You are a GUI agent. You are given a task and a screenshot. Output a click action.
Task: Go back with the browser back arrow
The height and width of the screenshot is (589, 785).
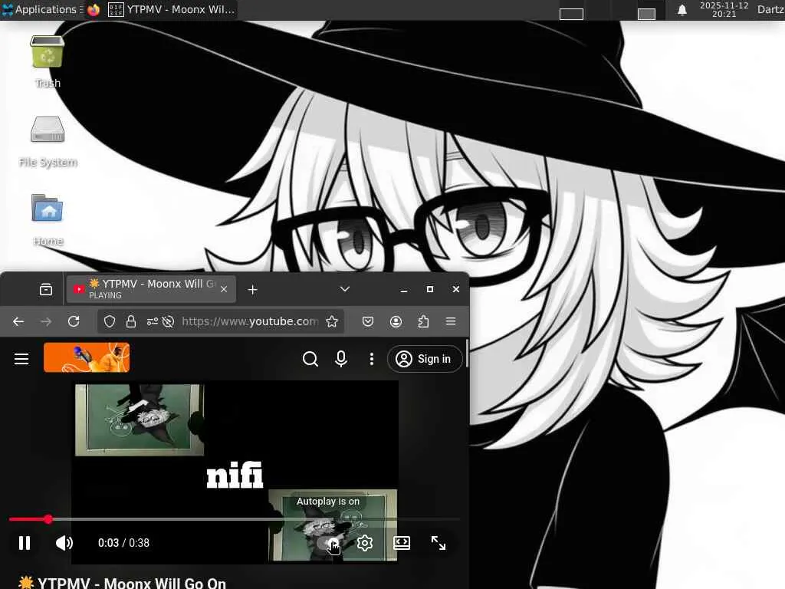pyautogui.click(x=18, y=321)
